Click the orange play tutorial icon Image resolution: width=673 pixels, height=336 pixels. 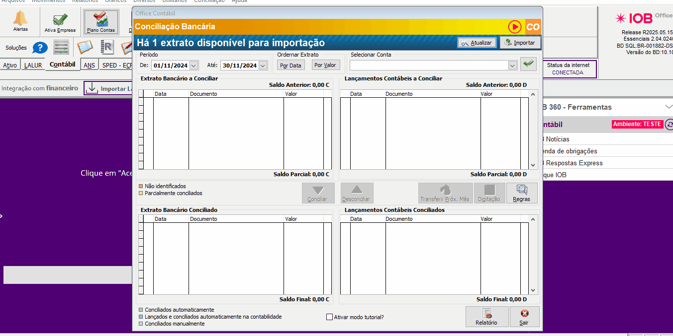point(514,27)
